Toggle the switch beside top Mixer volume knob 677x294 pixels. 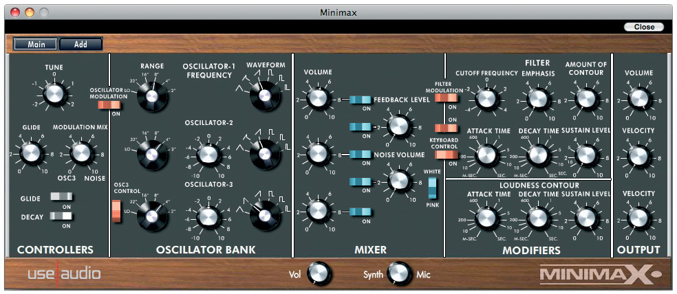(360, 100)
